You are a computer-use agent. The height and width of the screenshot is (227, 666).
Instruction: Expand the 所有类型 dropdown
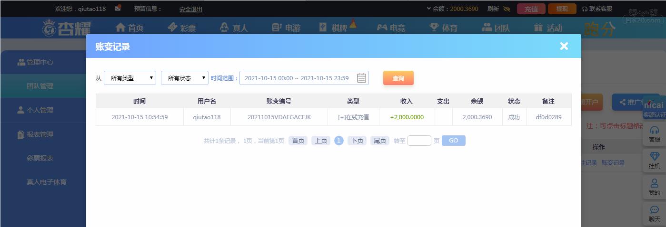[130, 78]
